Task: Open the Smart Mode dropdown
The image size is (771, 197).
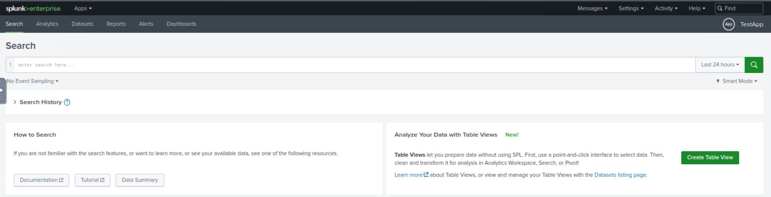Action: tap(737, 81)
